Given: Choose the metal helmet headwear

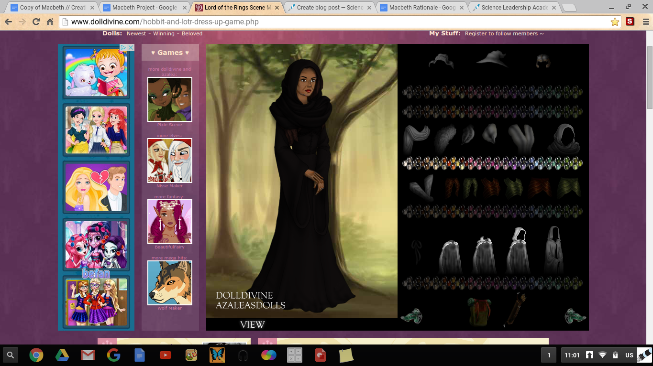Looking at the screenshot, I should [542, 61].
